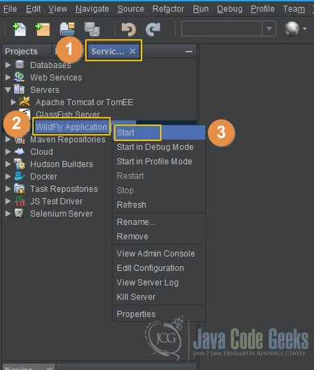Open the Run menu
The width and height of the screenshot is (314, 370).
201,9
